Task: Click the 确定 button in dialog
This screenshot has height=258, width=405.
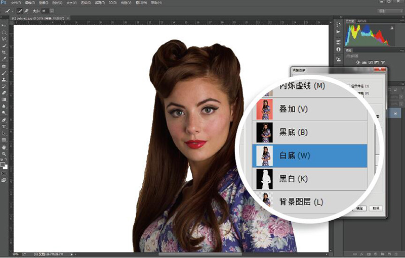Action: [359, 208]
